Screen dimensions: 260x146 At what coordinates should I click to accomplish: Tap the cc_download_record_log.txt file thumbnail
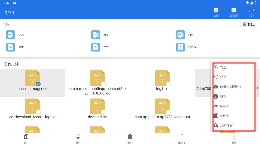click(x=32, y=106)
